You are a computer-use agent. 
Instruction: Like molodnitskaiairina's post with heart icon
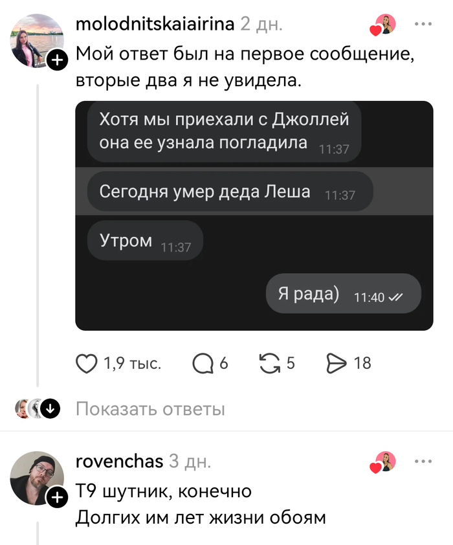click(87, 364)
